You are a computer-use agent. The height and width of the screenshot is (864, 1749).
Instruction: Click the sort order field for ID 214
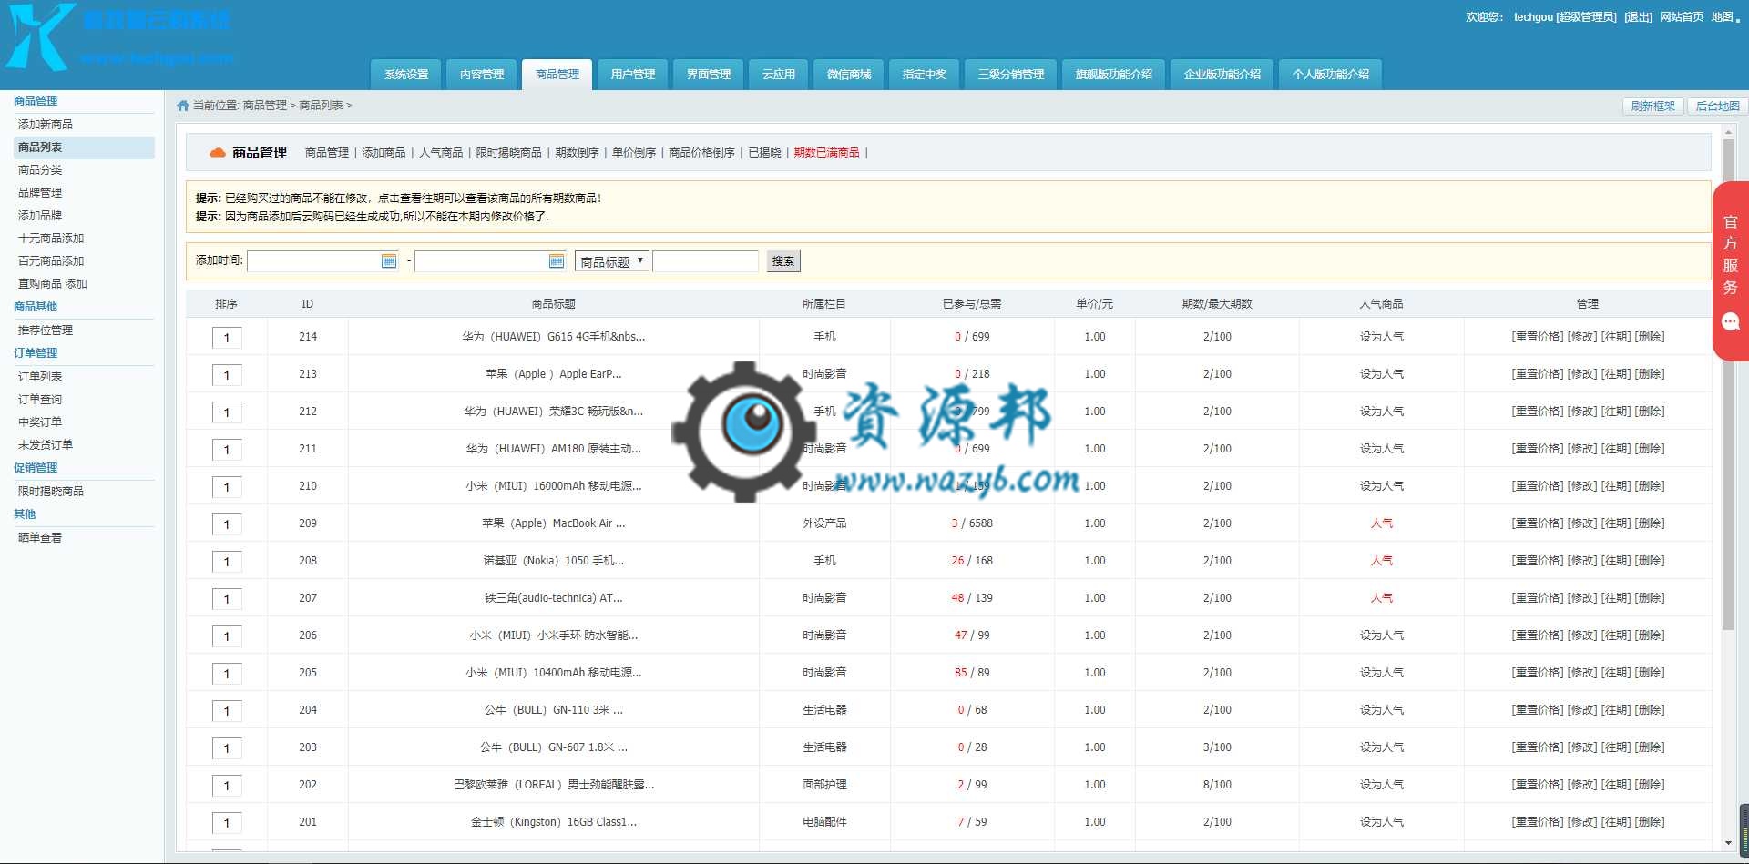pos(227,338)
